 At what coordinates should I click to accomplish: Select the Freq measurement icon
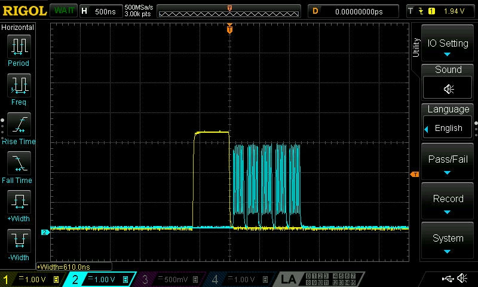(19, 85)
